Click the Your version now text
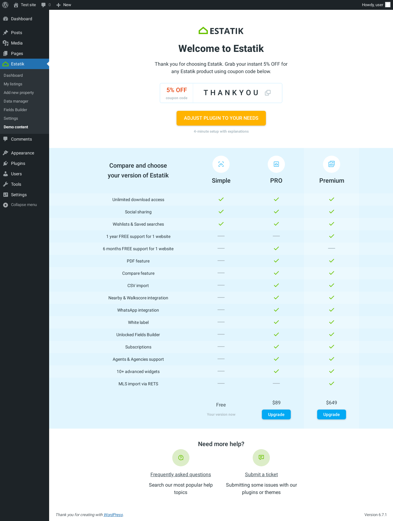Viewport: 393px width, 521px height. (221, 414)
